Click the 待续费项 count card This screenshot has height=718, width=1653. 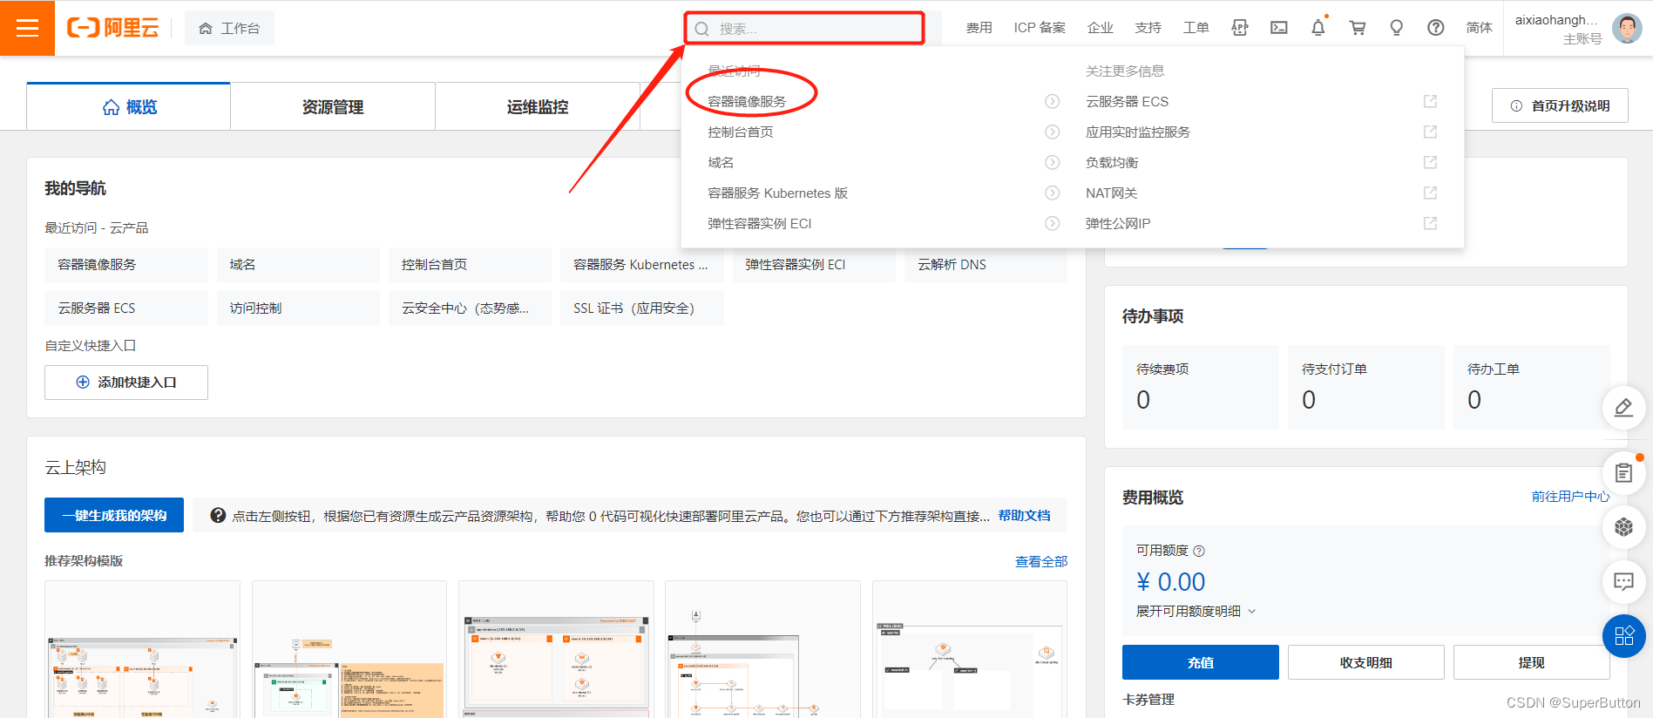pyautogui.click(x=1201, y=387)
